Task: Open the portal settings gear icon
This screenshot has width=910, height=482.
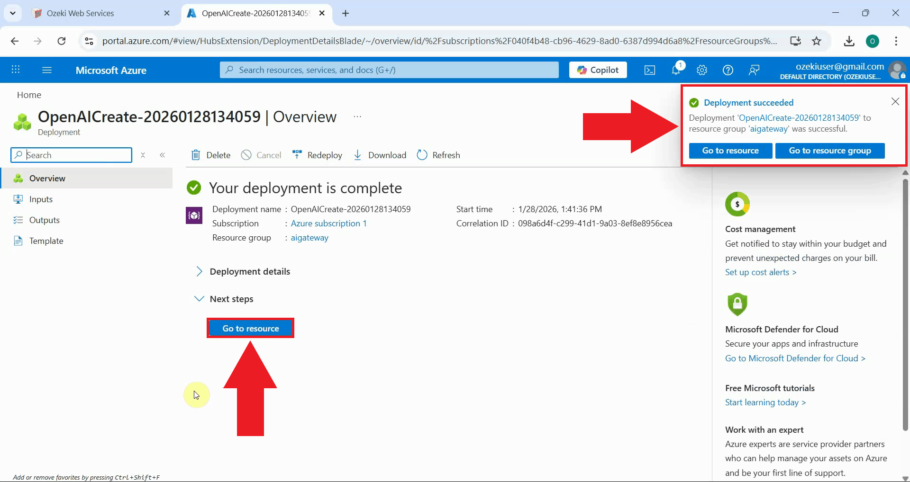Action: [702, 70]
